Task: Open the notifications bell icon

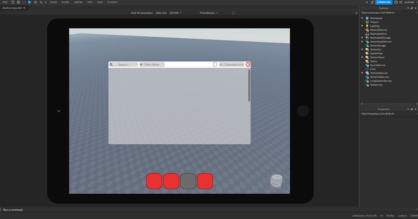Action: 372,2
